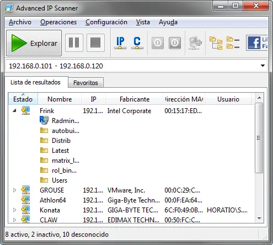The height and width of the screenshot is (245, 273).
Task: Click the Intel Corporate manufacturer cell
Action: (129, 111)
